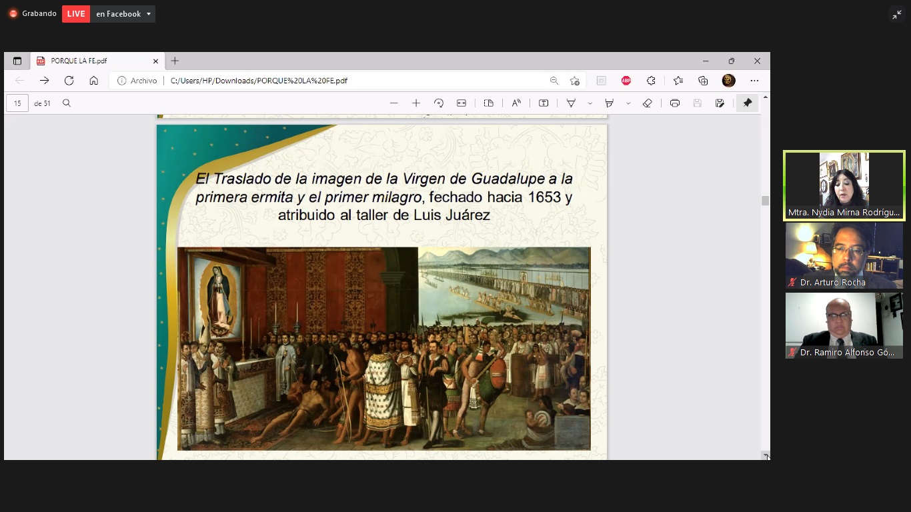Screen dimensions: 911x512
Task: Click the Grabando recording indicator
Action: [33, 13]
